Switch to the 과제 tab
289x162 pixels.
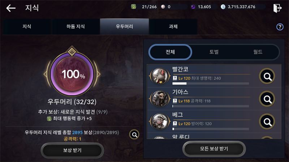[x=173, y=26]
